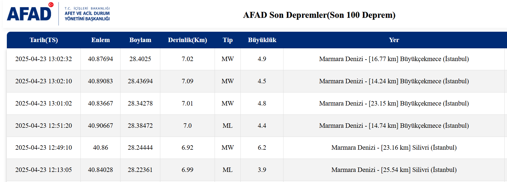This screenshot has height=182, width=507.
Task: Click the Turkish flag emblem on logo
Action: pos(51,5)
